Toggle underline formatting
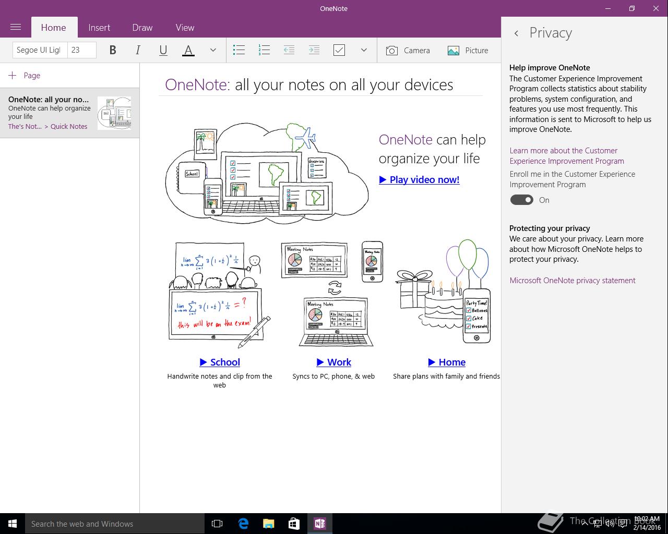This screenshot has width=668, height=534. (x=163, y=50)
